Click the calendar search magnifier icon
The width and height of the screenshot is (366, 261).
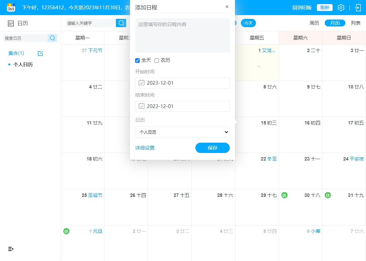(52, 38)
